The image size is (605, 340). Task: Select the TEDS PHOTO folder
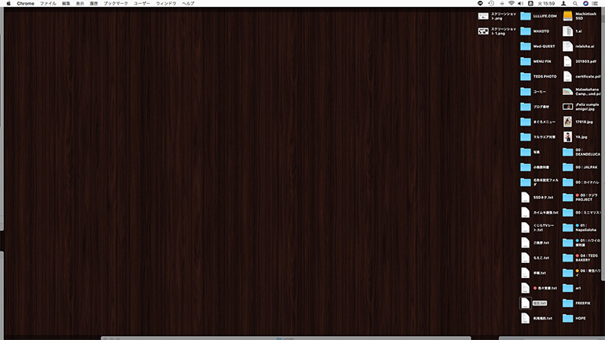tap(526, 77)
